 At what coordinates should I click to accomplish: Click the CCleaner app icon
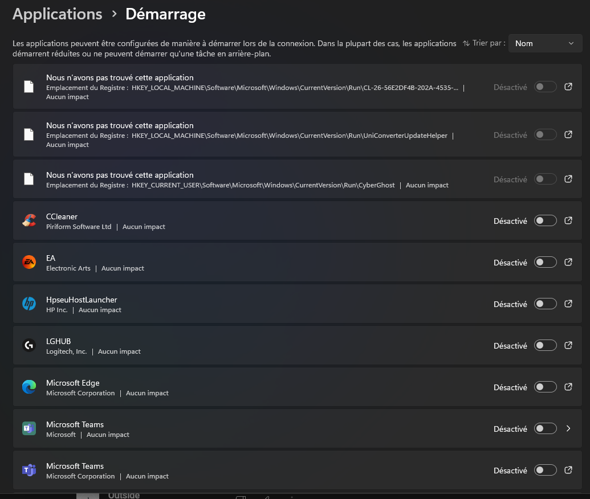(x=29, y=220)
